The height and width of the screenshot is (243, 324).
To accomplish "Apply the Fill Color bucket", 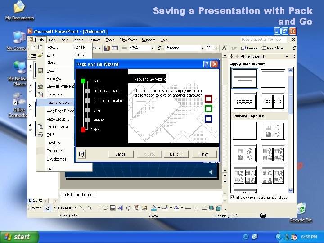I will click(x=154, y=207).
